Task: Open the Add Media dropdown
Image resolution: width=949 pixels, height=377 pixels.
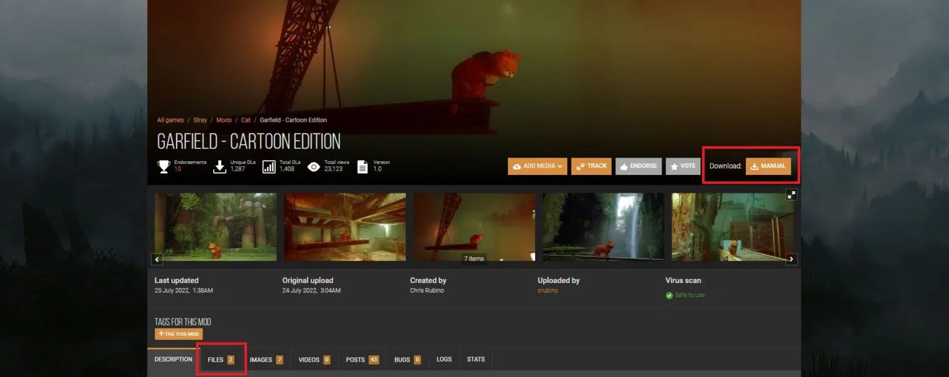Action: tap(538, 166)
